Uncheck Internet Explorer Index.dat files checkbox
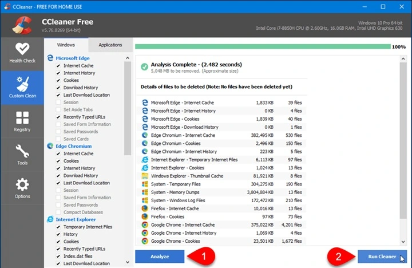 58,256
